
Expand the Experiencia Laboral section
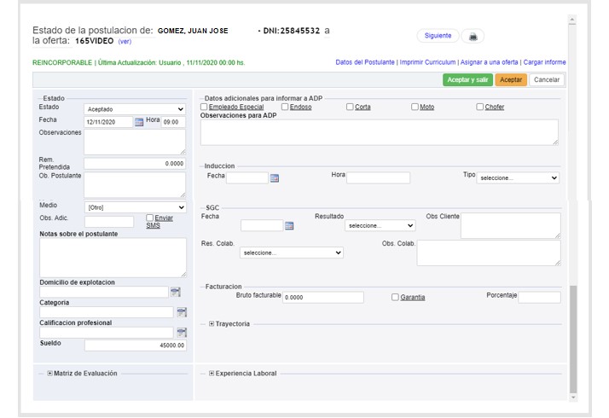click(x=212, y=374)
